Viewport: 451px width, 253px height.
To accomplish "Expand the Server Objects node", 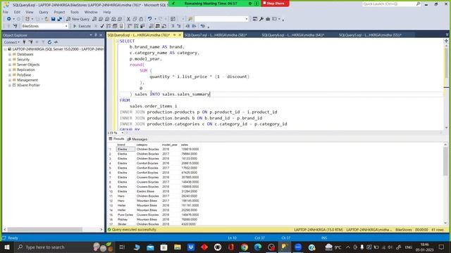I will (10, 65).
